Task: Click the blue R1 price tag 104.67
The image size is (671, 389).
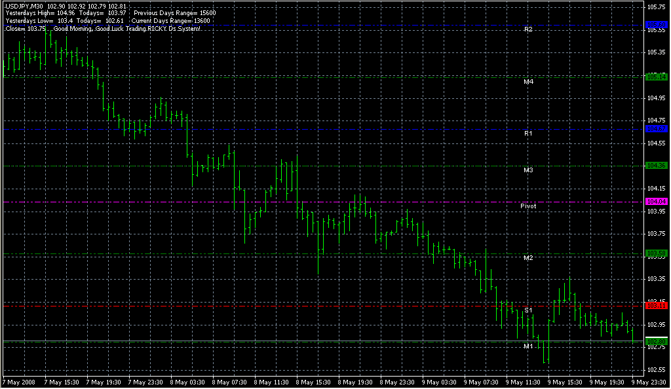Action: pos(657,129)
